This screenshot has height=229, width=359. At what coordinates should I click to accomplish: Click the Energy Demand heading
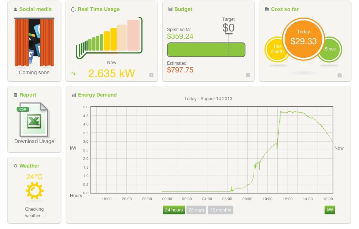point(97,95)
